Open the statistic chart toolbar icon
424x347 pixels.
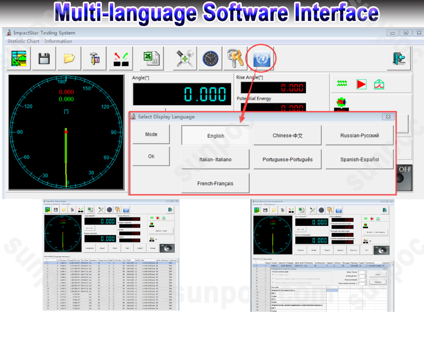tap(19, 58)
